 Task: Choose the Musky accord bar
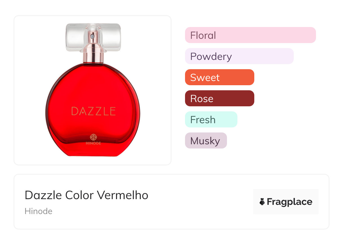206,141
